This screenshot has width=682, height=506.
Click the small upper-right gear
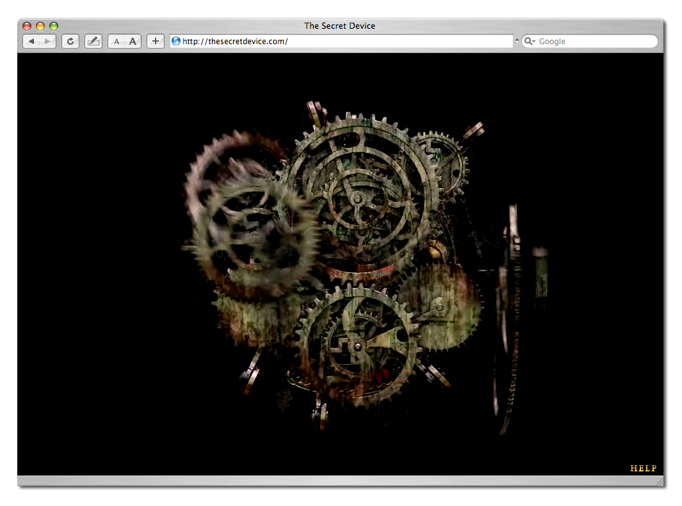point(439,160)
